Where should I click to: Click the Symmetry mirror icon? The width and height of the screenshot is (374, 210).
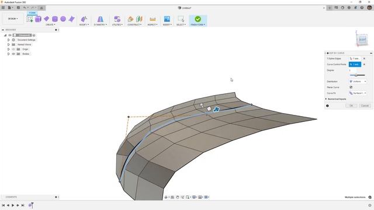[101, 19]
